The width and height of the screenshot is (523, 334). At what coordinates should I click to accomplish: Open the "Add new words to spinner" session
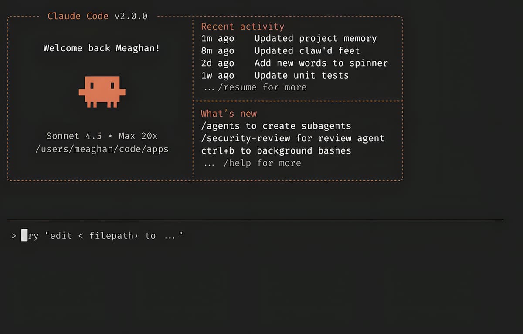coord(321,63)
